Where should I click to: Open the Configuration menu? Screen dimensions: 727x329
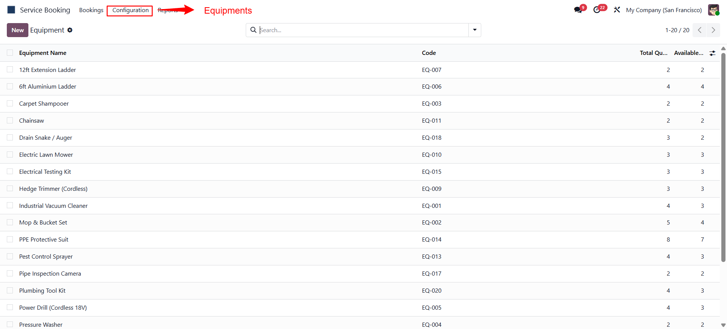pyautogui.click(x=130, y=10)
